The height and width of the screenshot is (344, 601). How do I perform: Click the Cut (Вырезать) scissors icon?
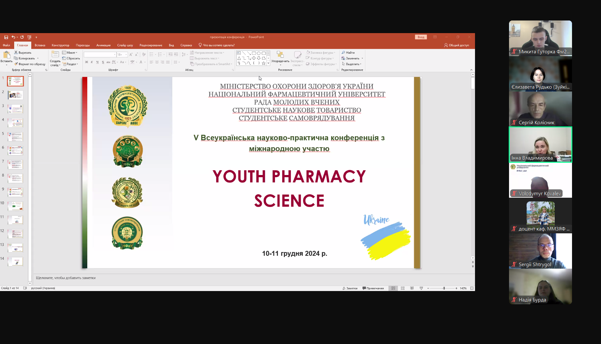16,53
